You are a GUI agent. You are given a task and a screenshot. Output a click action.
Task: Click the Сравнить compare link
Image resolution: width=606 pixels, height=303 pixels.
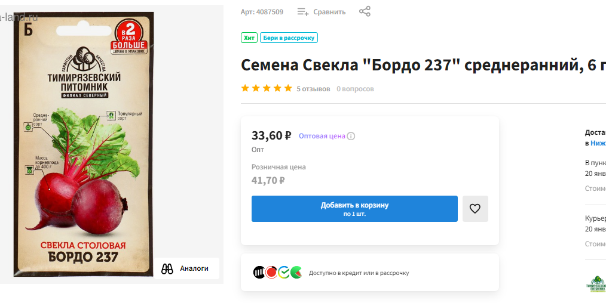[329, 11]
